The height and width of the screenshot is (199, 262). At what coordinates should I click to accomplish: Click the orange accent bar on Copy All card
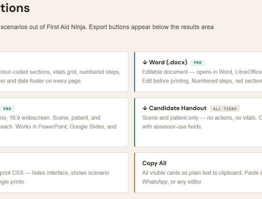135,173
